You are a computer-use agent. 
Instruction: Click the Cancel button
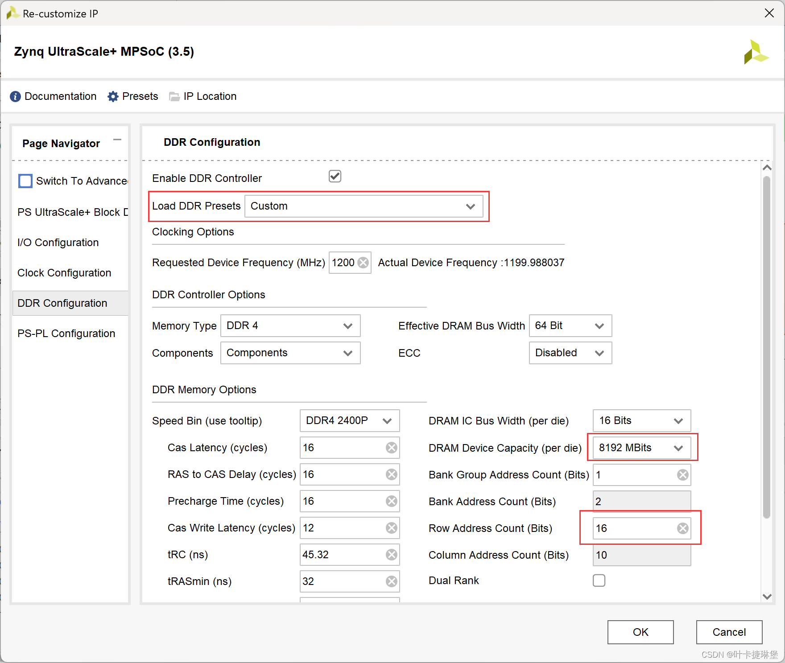point(729,632)
